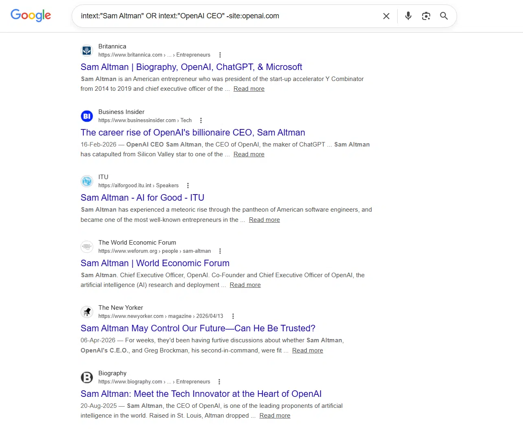The height and width of the screenshot is (429, 523).
Task: Click Read more under Business Insider snippet
Action: click(x=249, y=154)
